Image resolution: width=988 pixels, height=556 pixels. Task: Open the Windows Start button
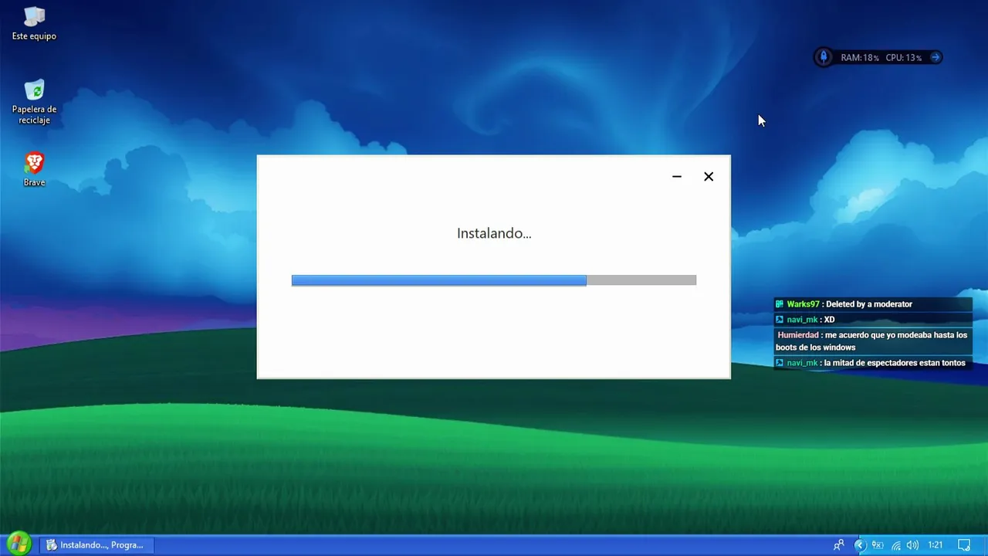pyautogui.click(x=19, y=544)
